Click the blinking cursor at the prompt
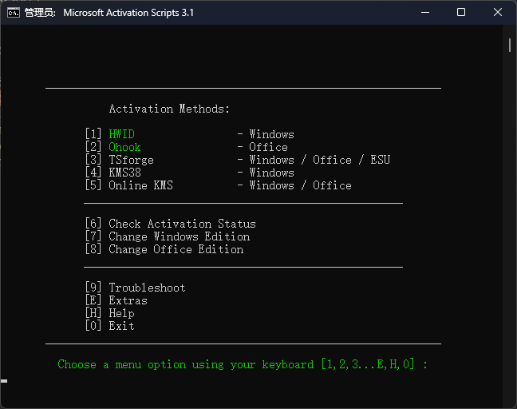 4,381
